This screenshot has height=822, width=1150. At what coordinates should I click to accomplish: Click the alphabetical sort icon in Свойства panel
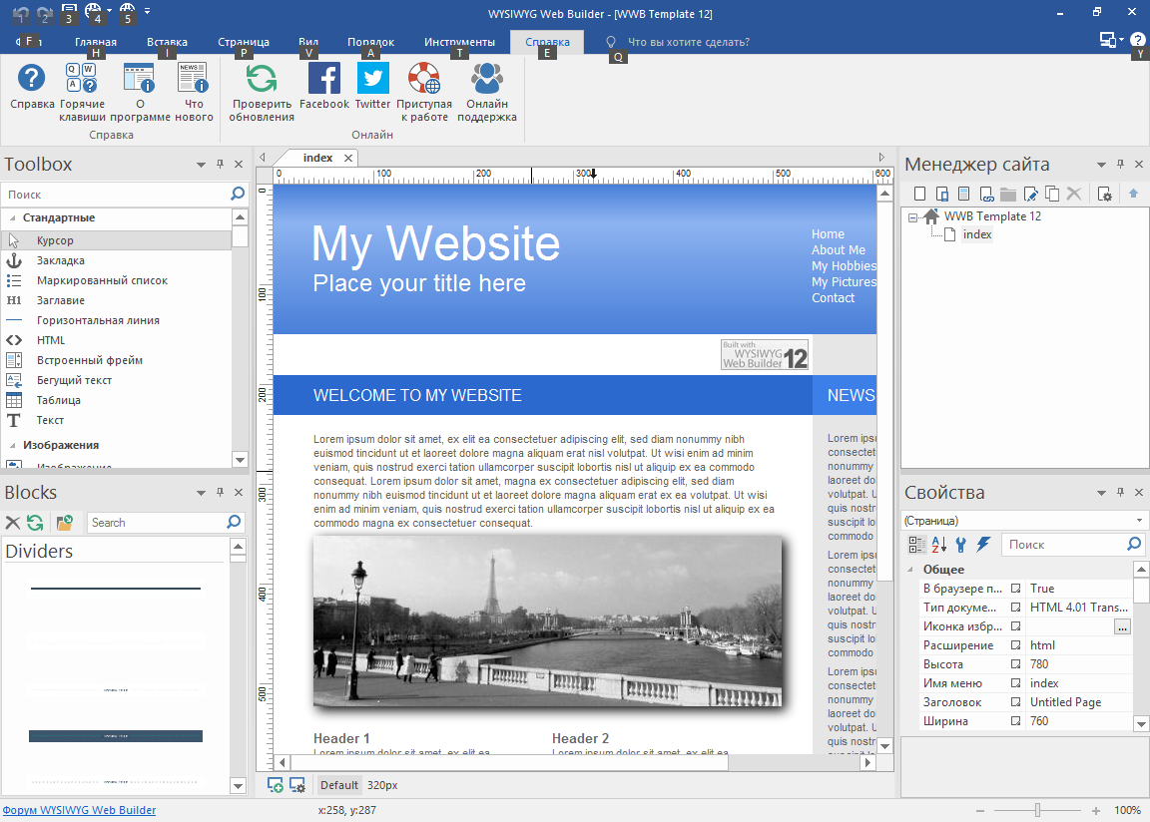click(939, 544)
